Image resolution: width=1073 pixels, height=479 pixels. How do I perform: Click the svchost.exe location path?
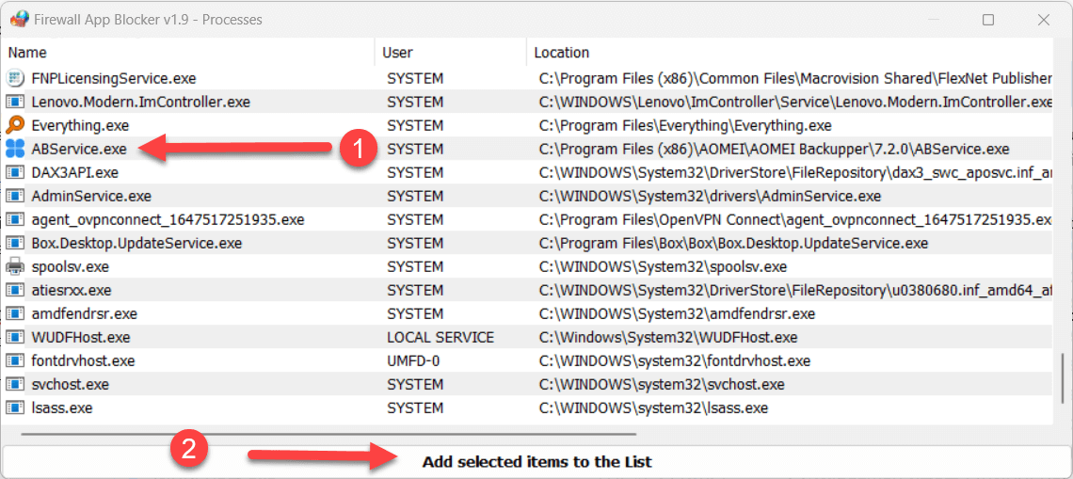tap(661, 384)
